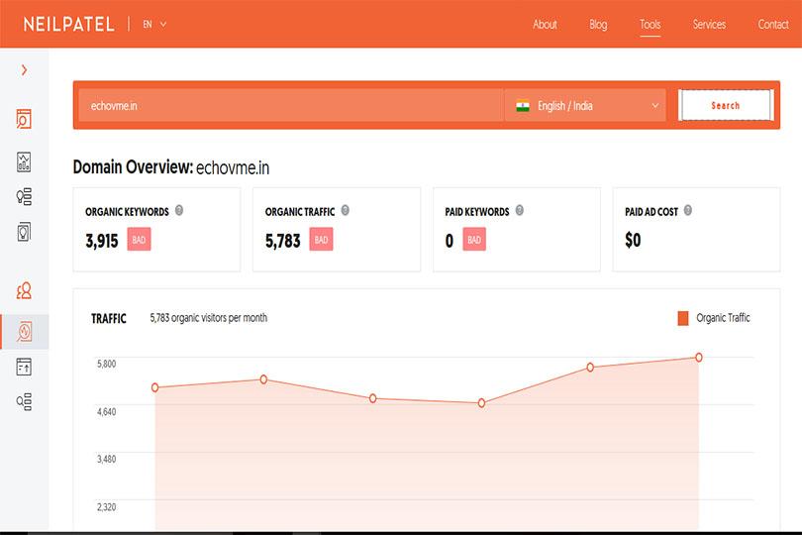The height and width of the screenshot is (535, 802).
Task: Click the '5,783 organic visitors per month' text
Action: tap(208, 318)
